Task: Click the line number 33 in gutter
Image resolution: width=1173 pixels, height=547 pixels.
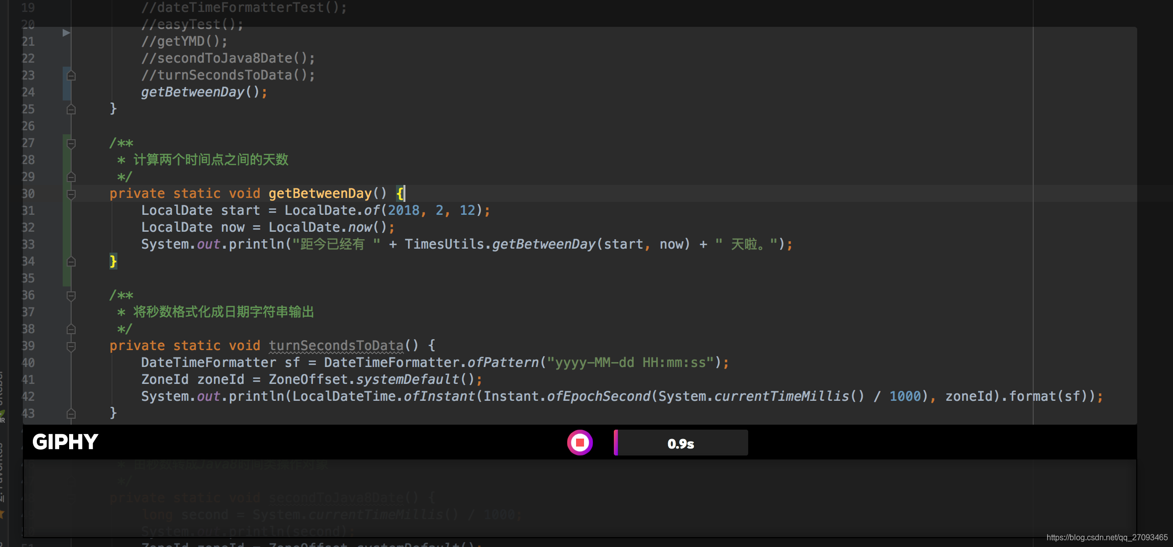Action: [x=28, y=244]
